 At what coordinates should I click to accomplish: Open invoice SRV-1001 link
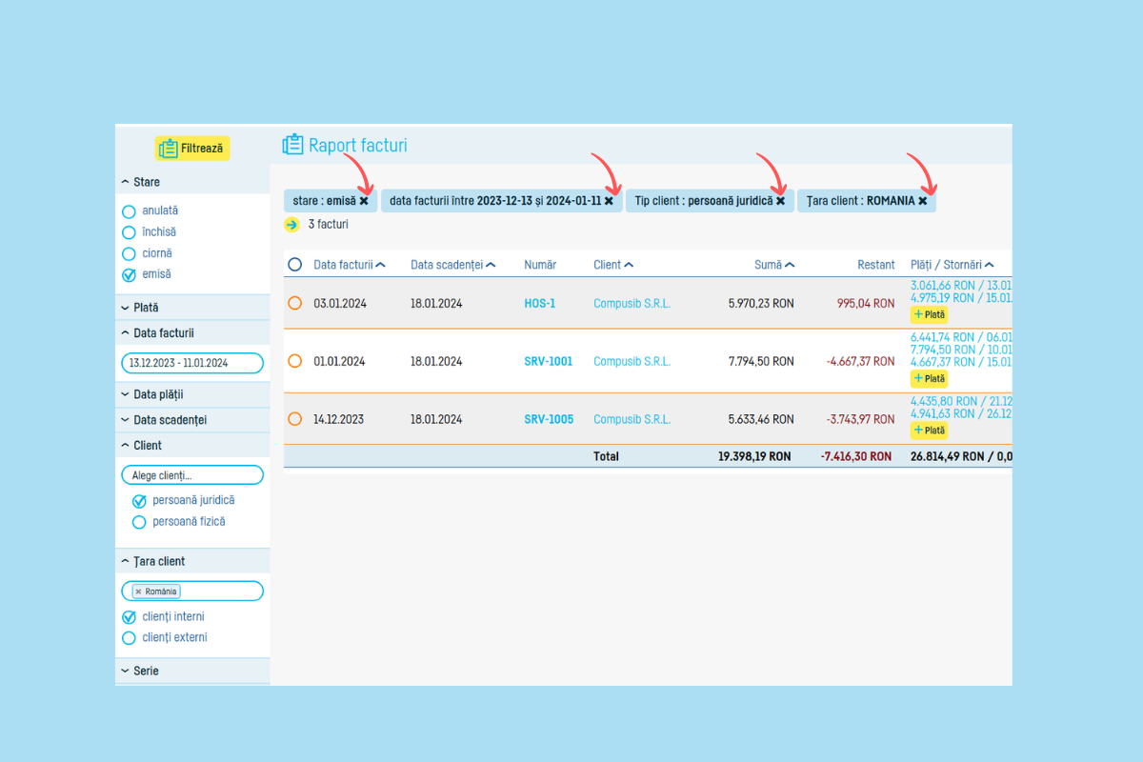click(x=548, y=362)
